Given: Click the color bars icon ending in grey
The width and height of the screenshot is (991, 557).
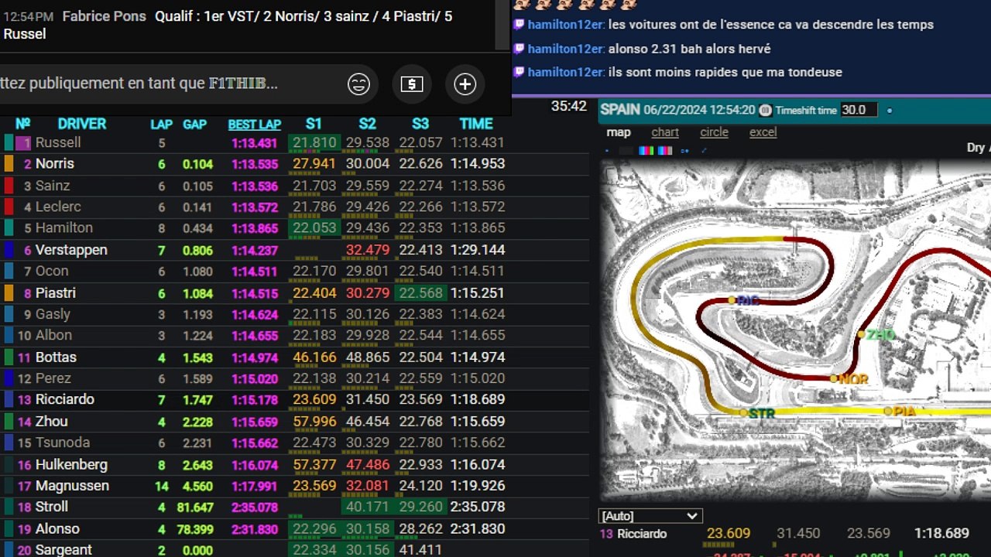Looking at the screenshot, I should (x=664, y=151).
